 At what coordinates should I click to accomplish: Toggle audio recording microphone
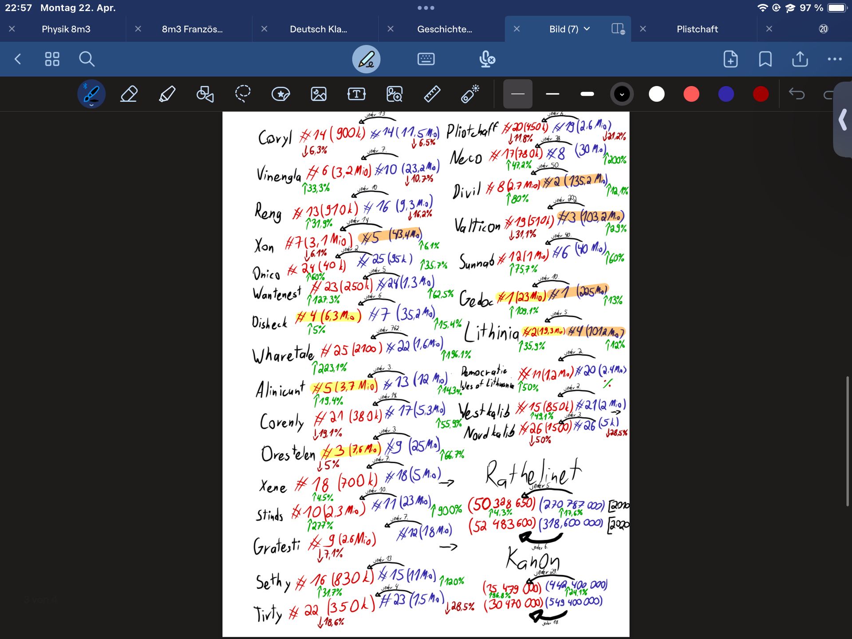pos(487,59)
